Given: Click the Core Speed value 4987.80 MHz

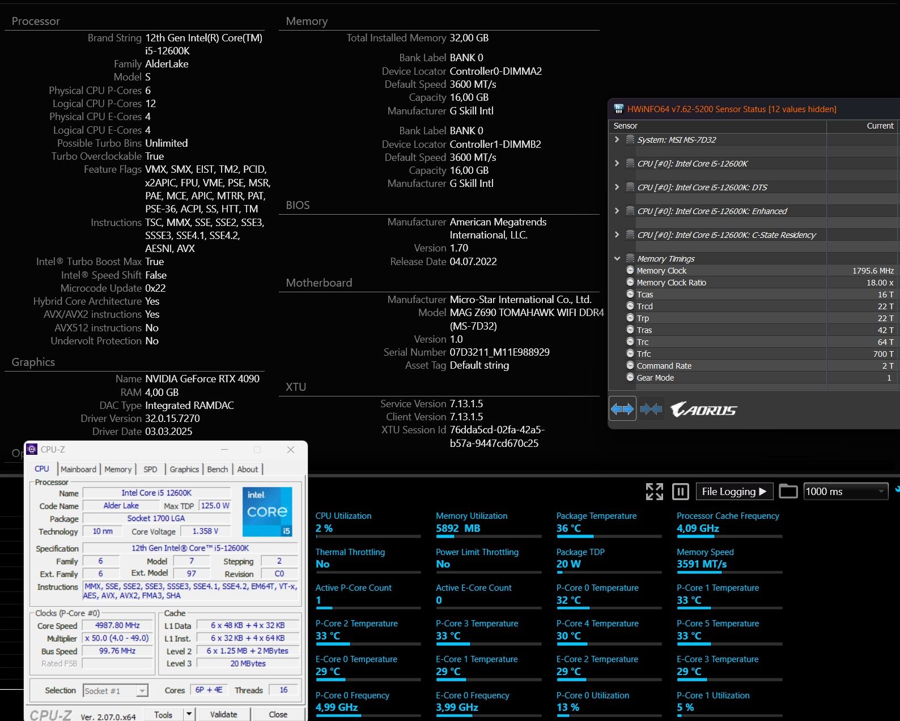Looking at the screenshot, I should coord(117,625).
